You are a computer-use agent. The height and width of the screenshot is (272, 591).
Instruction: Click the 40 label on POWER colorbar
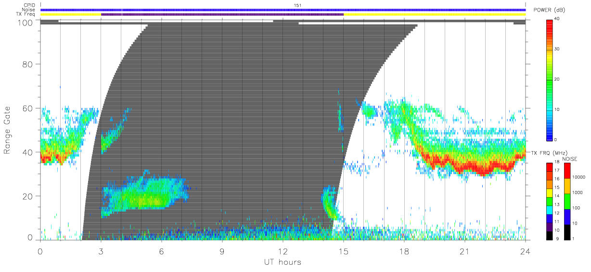557,19
